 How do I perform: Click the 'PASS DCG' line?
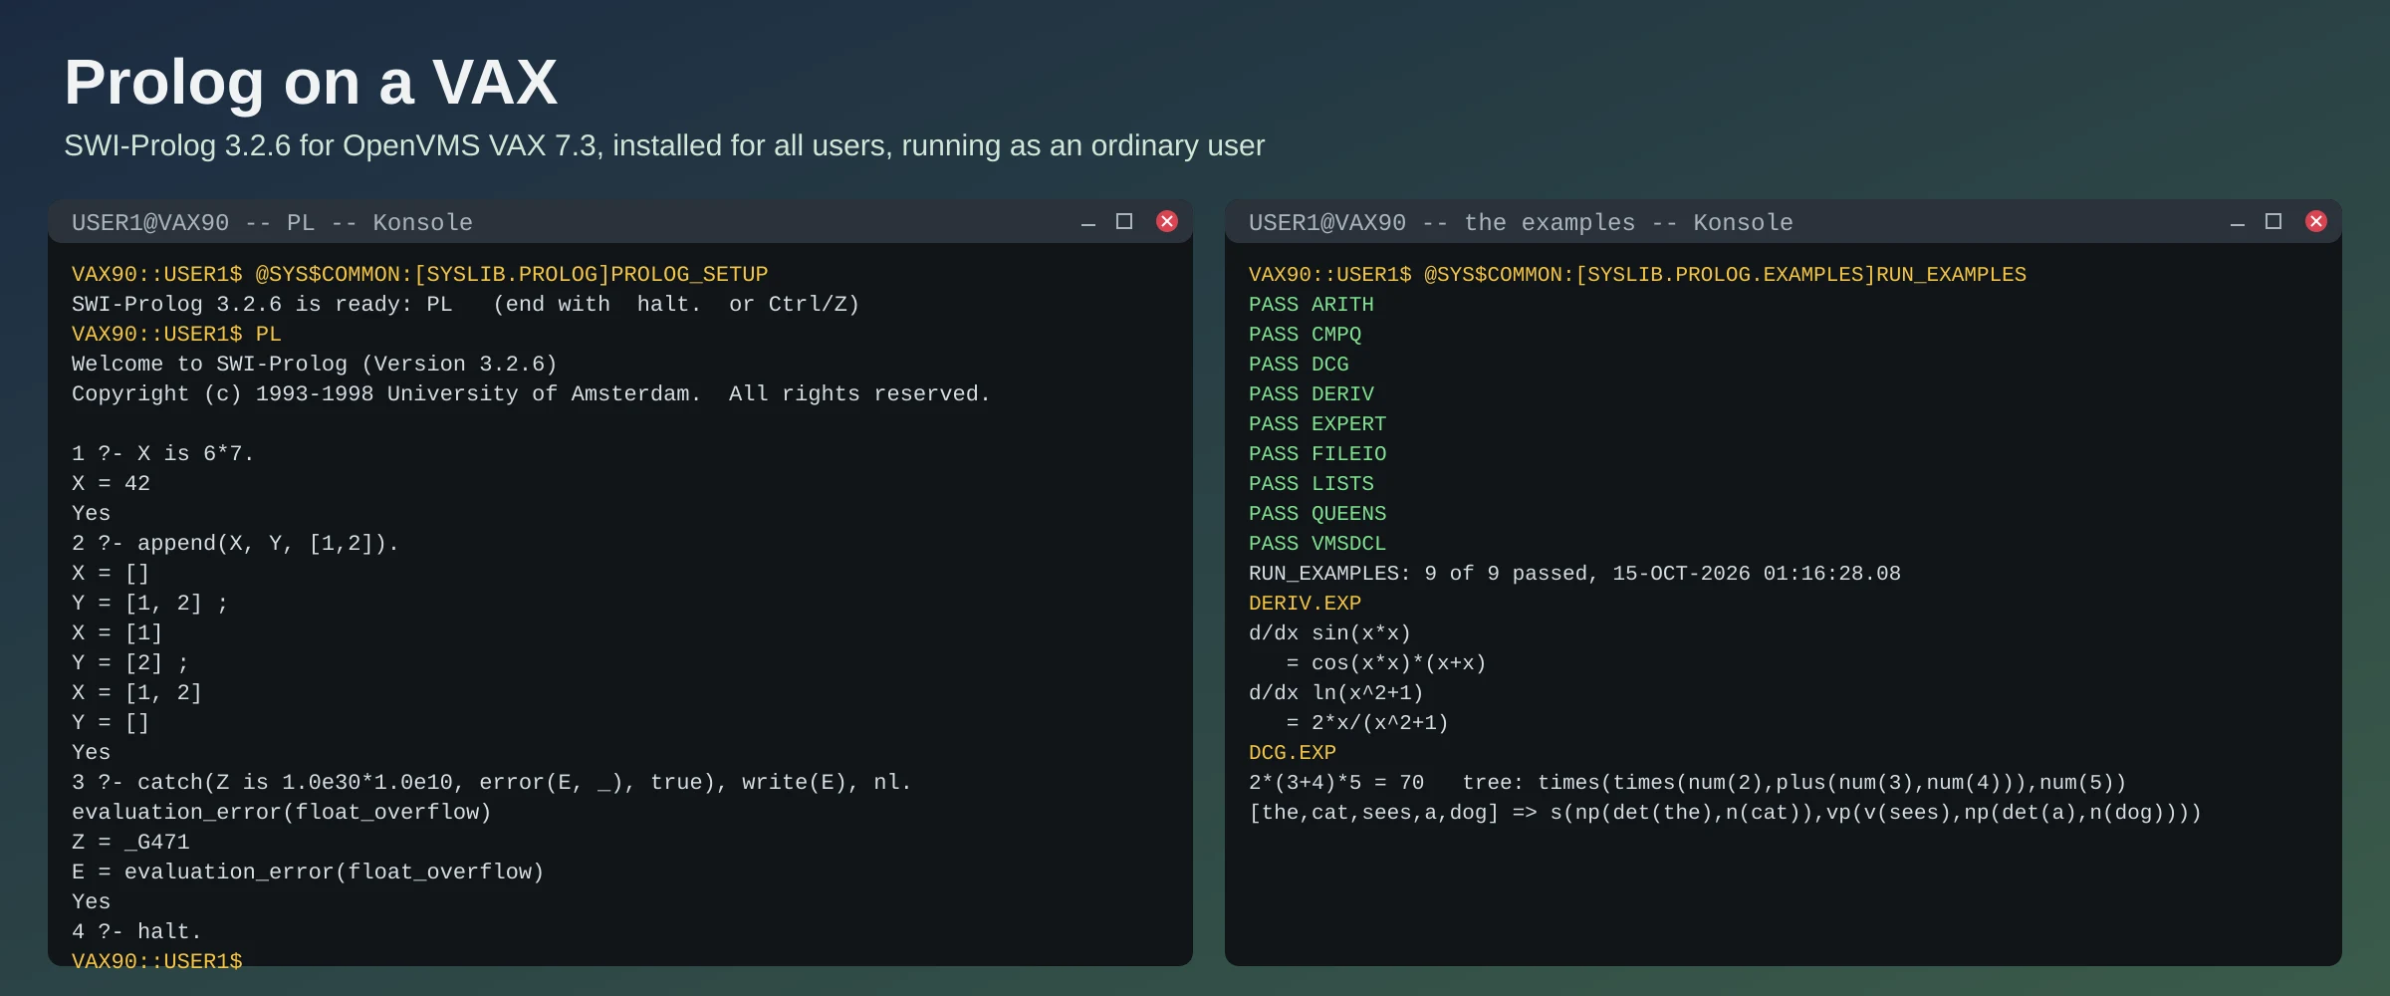1299,364
